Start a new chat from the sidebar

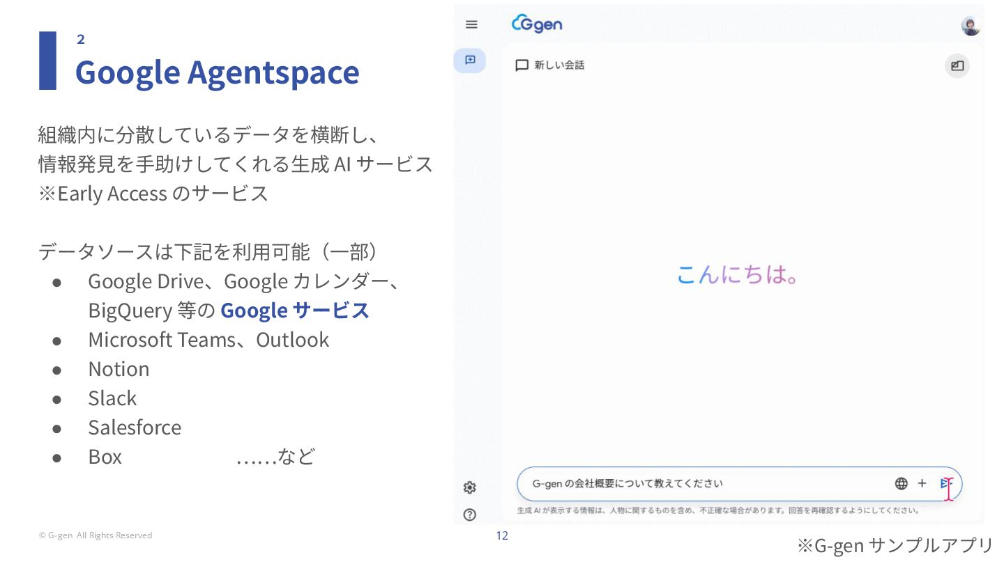[x=470, y=61]
